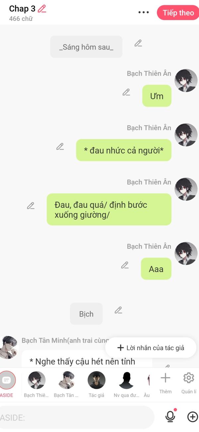Screen dimensions: 199x432
Task: Open the three-dot more options menu
Action: tap(144, 12)
